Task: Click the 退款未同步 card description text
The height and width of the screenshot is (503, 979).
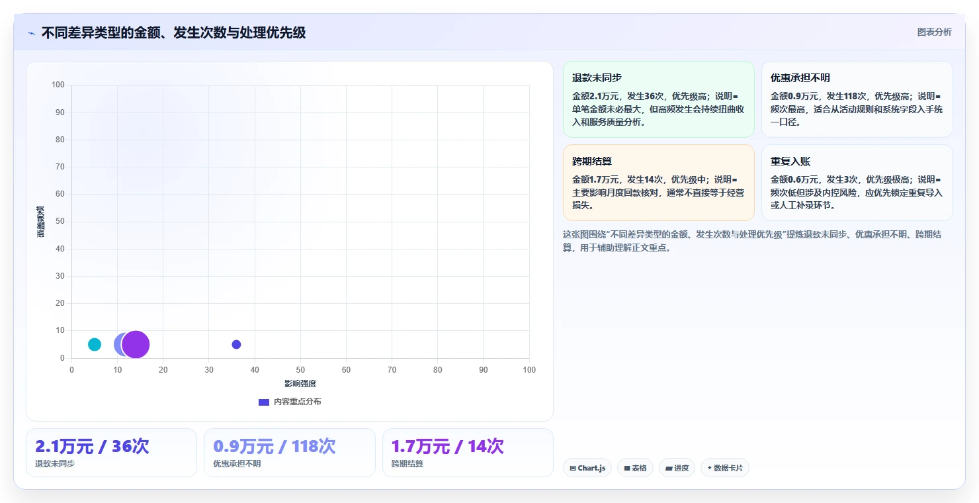Action: tap(658, 109)
